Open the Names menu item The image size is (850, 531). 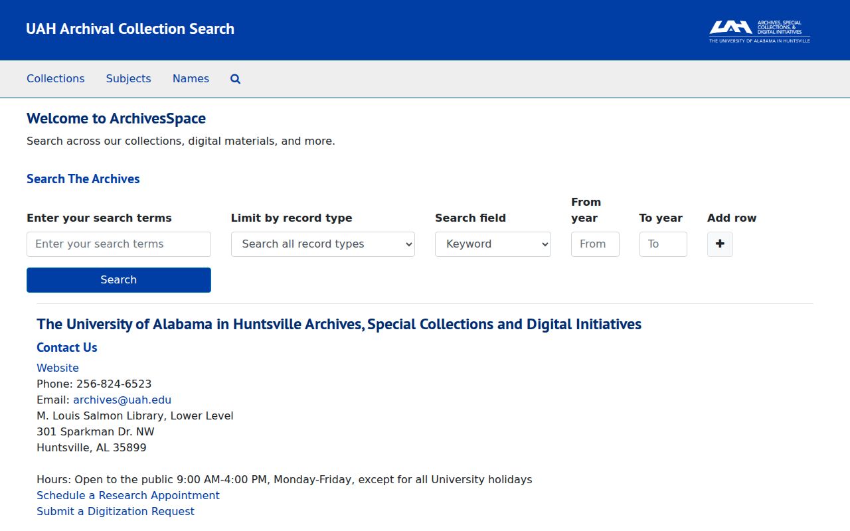tap(191, 78)
